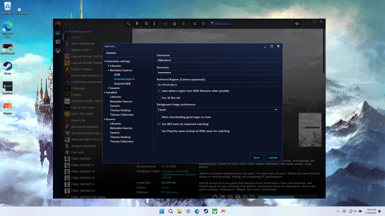The width and height of the screenshot is (385, 216).
Task: Disable Auto-detect region from ROM filename
Action: (159, 90)
